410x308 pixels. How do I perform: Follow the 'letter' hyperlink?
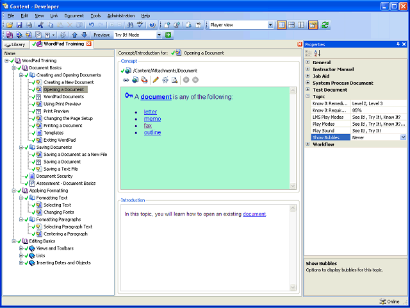151,112
